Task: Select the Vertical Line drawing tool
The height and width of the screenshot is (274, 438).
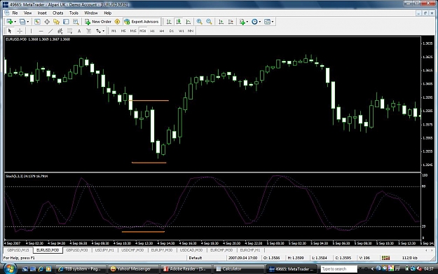Action: (31, 31)
